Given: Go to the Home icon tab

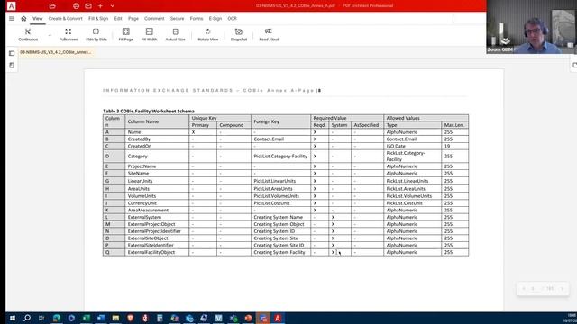Looking at the screenshot, I should point(23,18).
